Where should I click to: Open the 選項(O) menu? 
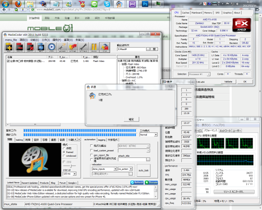click(68, 40)
